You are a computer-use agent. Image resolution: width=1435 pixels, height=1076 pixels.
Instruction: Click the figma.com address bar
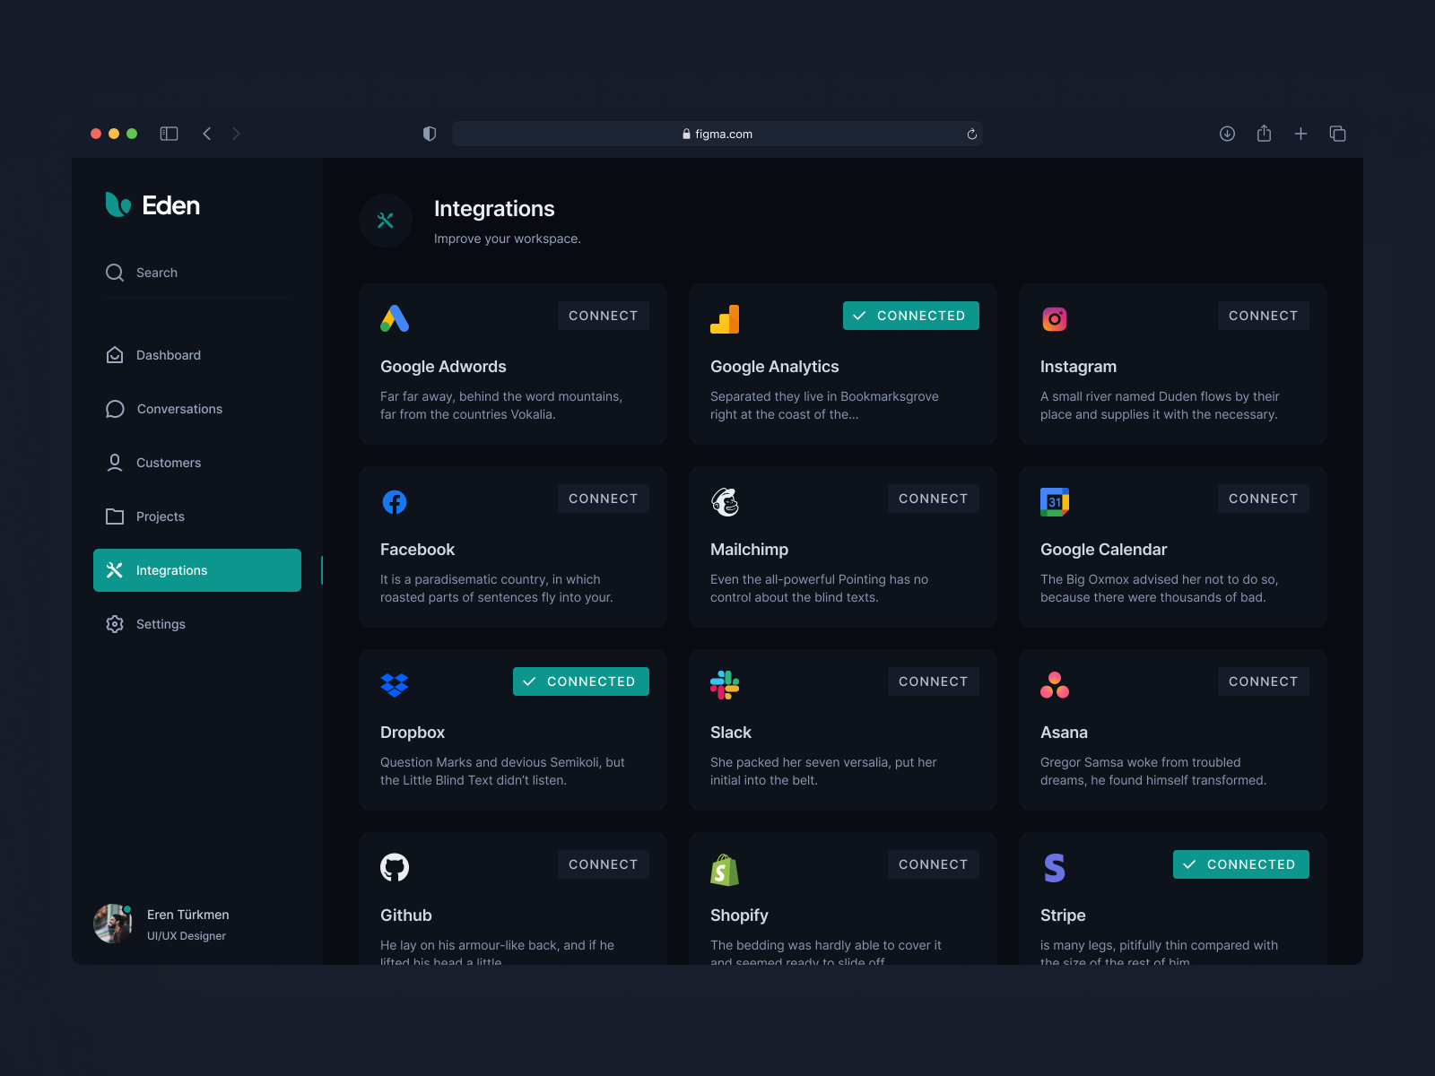coord(717,134)
